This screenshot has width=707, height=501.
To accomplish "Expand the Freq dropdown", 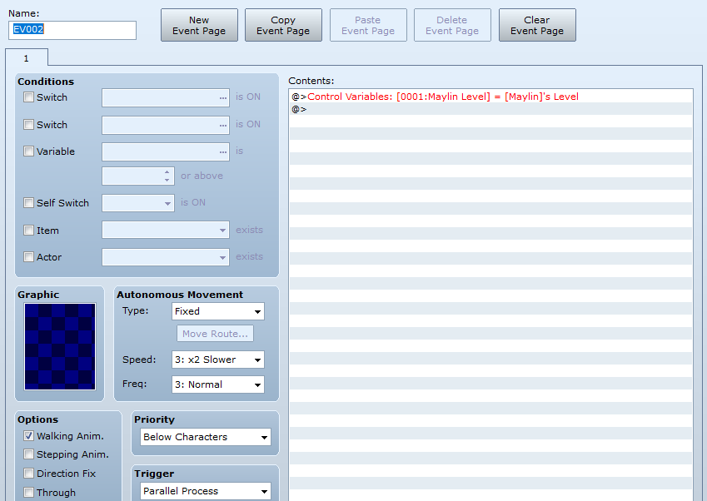I will click(217, 384).
